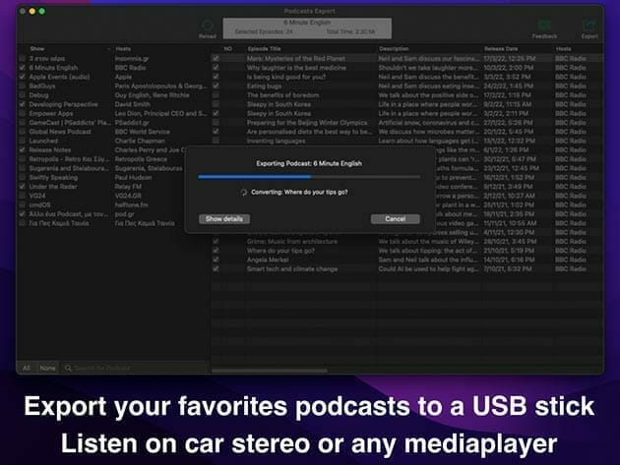The width and height of the screenshot is (620, 465).
Task: Select the All filter tab
Action: tap(27, 368)
